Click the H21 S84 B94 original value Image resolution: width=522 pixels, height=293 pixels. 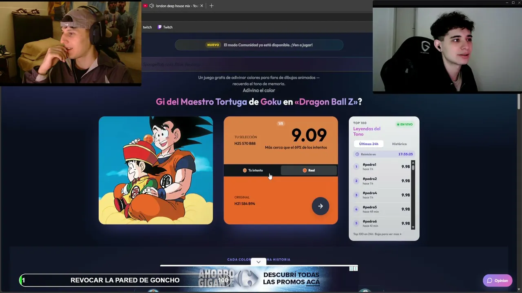245,203
